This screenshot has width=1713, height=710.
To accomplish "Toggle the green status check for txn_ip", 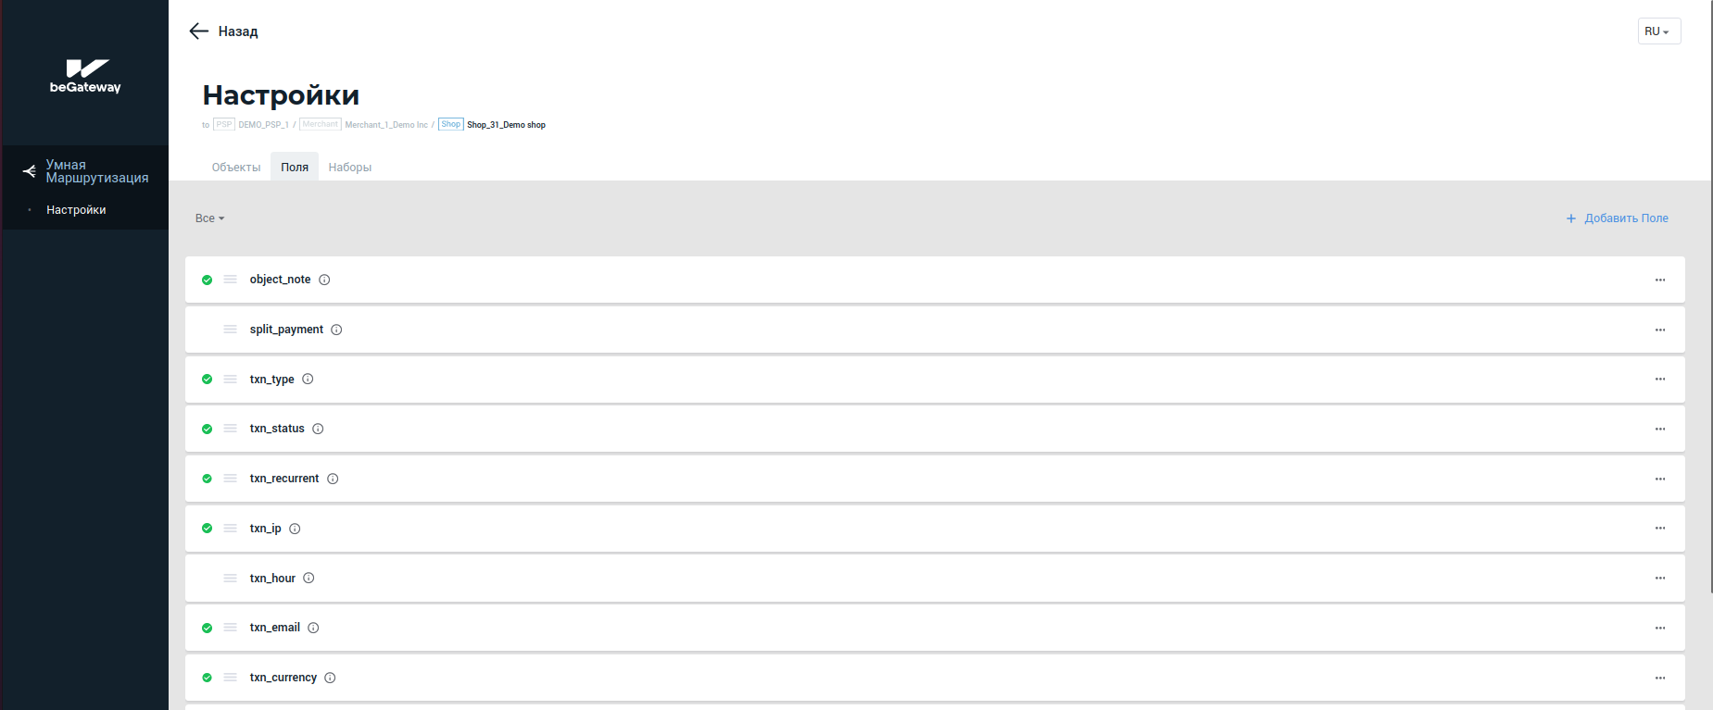I will (208, 529).
